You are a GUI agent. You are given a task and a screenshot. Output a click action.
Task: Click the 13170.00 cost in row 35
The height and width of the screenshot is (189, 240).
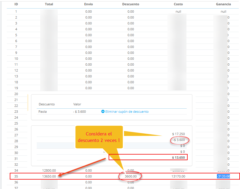[178, 176]
